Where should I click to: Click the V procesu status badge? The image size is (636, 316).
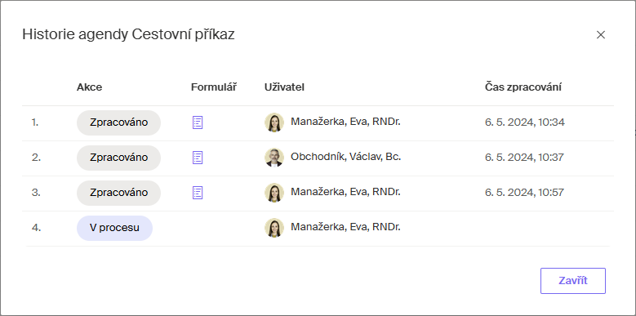(115, 228)
